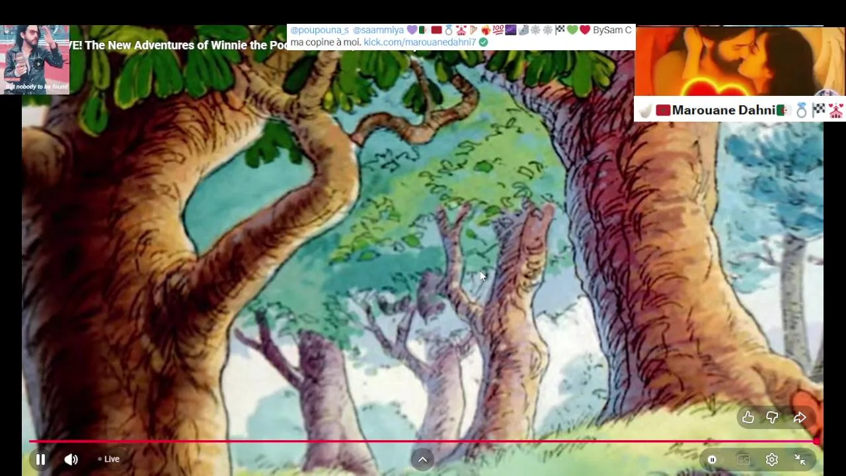Click the verified checkmark badge after the kick link
The height and width of the screenshot is (476, 846).
pos(483,42)
